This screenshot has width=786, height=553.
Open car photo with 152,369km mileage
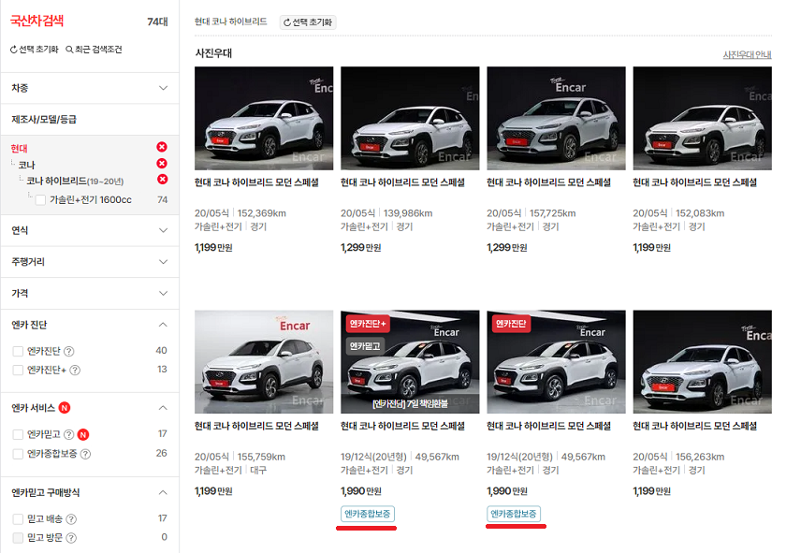(x=264, y=118)
